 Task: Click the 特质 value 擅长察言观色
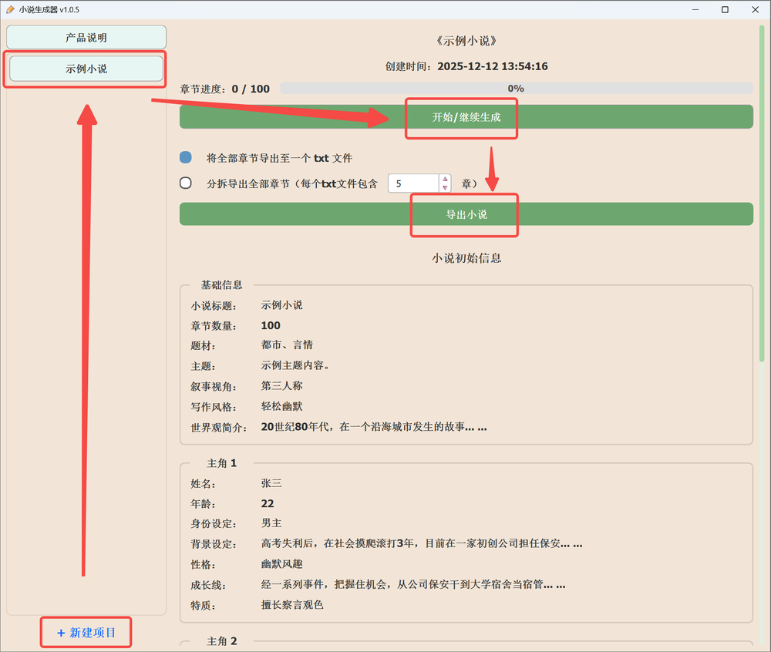(x=292, y=605)
